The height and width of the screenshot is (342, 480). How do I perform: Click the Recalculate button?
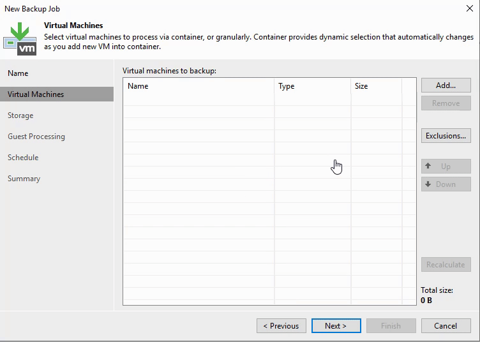click(x=446, y=265)
